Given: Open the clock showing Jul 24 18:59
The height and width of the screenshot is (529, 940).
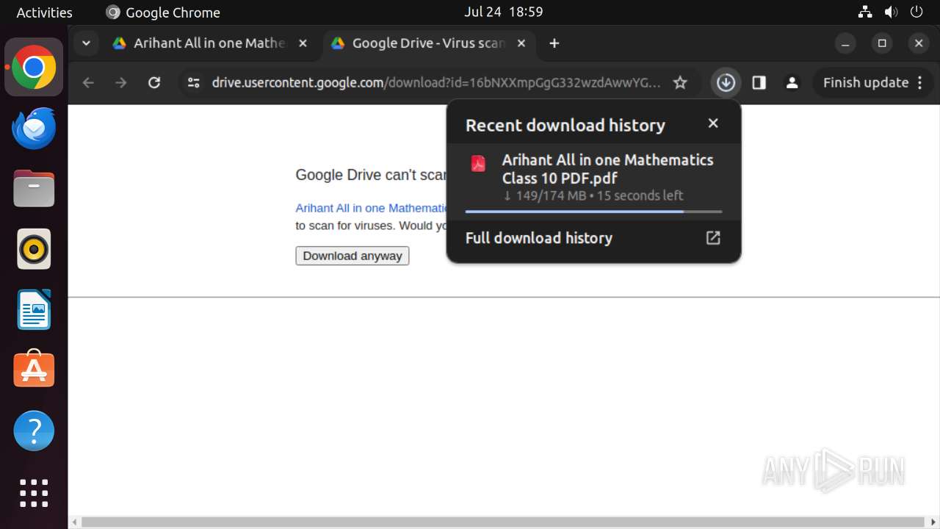Looking at the screenshot, I should click(x=504, y=12).
